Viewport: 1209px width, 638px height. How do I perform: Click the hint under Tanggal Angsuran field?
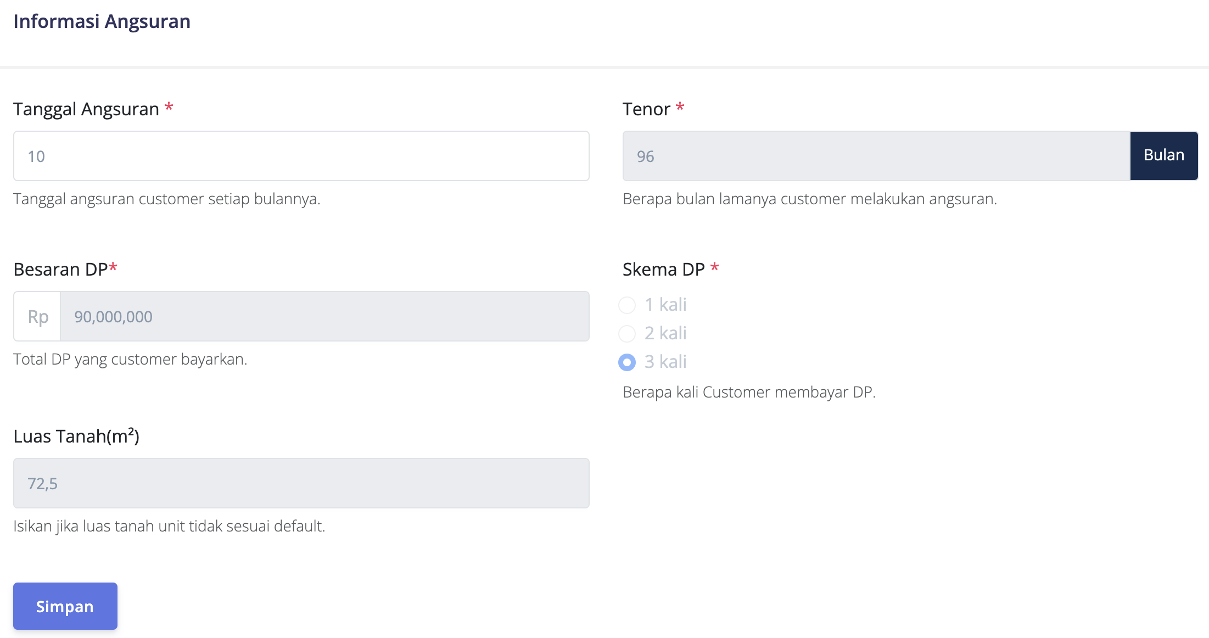pyautogui.click(x=166, y=199)
